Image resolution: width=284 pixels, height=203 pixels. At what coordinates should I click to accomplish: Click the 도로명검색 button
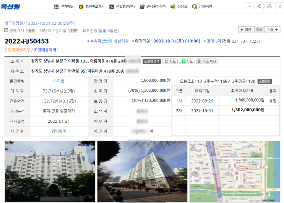coord(152,62)
